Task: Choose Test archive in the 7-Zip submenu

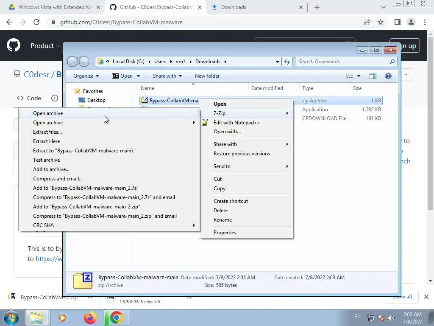Action: (x=109, y=160)
